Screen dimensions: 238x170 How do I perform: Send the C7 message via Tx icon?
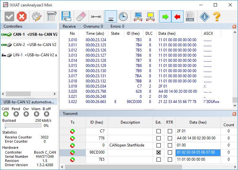tap(72, 131)
